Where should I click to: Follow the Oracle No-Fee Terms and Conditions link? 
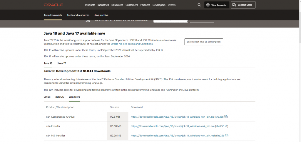click(132, 44)
